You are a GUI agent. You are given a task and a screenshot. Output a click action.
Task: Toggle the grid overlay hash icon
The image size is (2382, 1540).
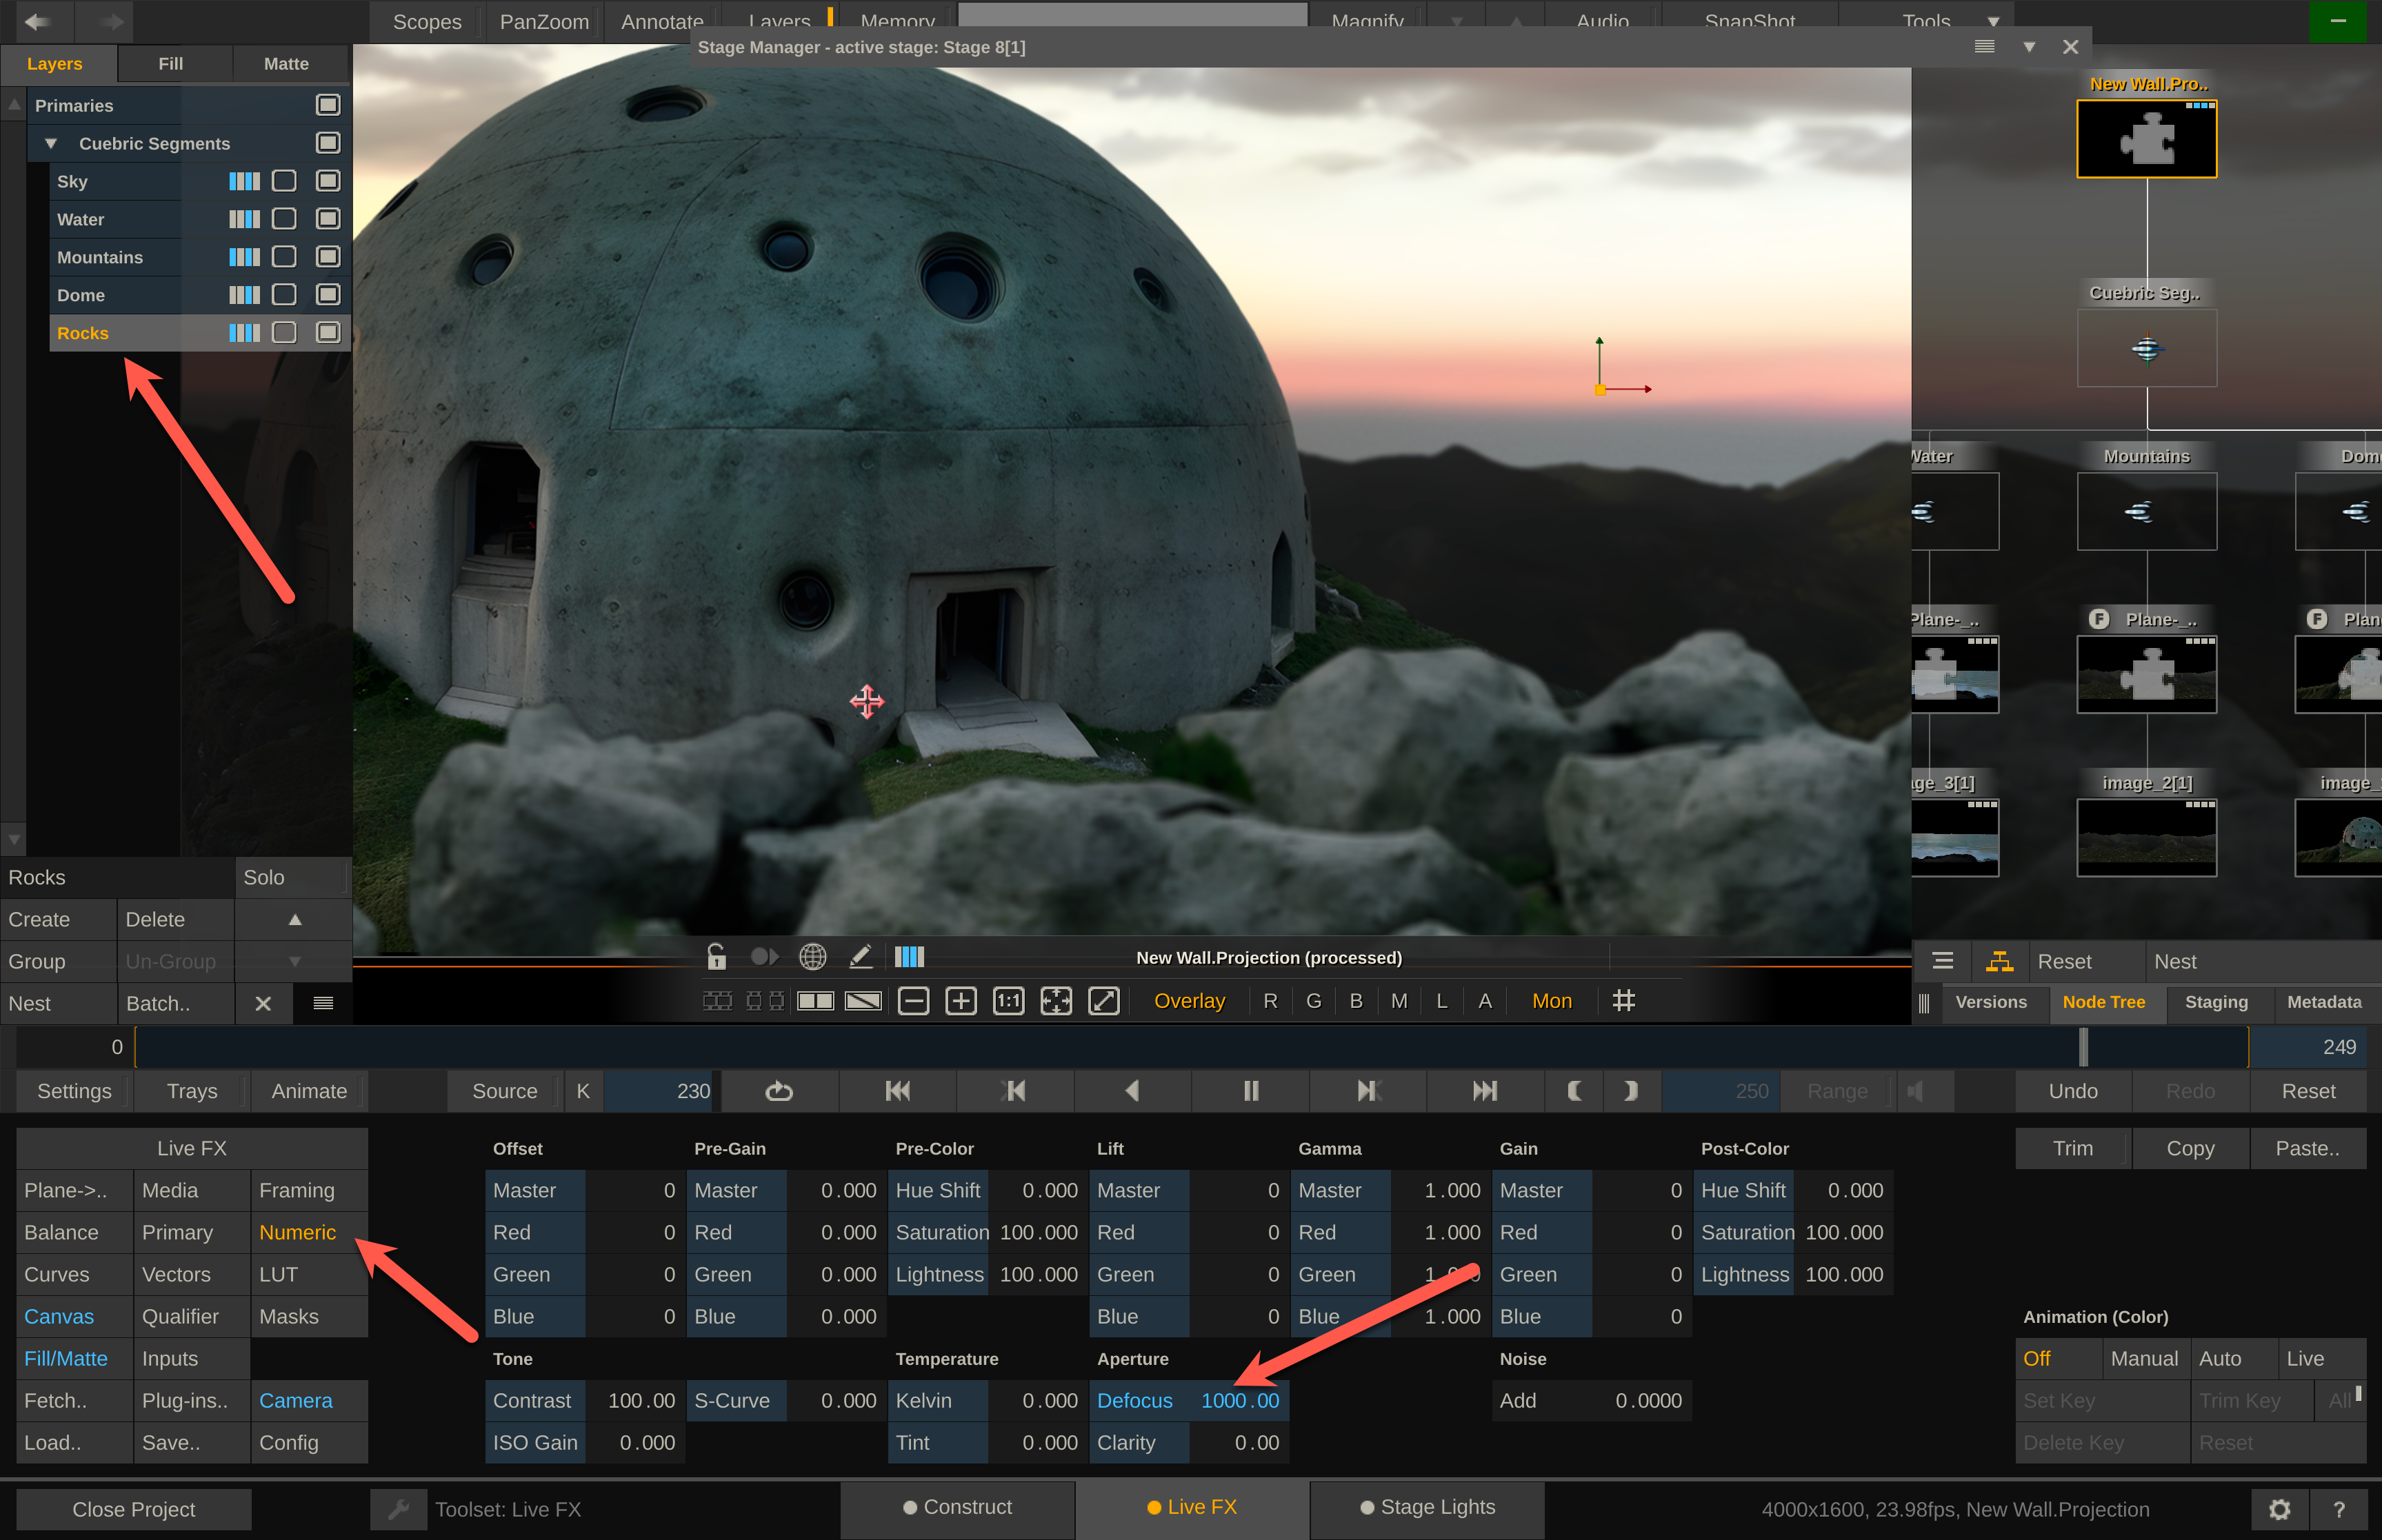pos(1623,1001)
